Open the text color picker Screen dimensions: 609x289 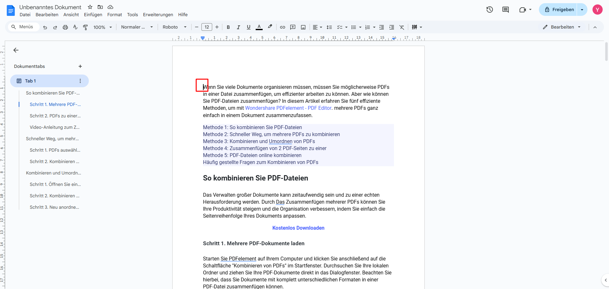(x=259, y=27)
